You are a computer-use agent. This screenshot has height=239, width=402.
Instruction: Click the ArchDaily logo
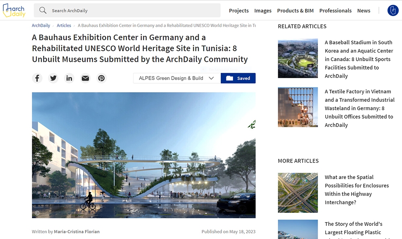click(x=14, y=10)
